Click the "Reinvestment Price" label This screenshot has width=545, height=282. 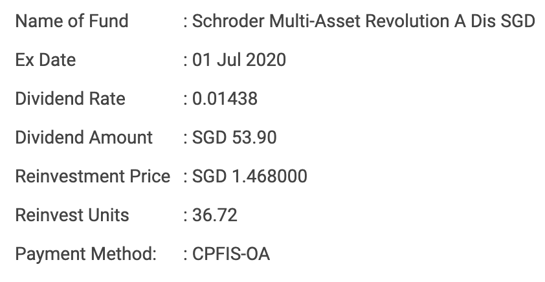click(x=93, y=177)
